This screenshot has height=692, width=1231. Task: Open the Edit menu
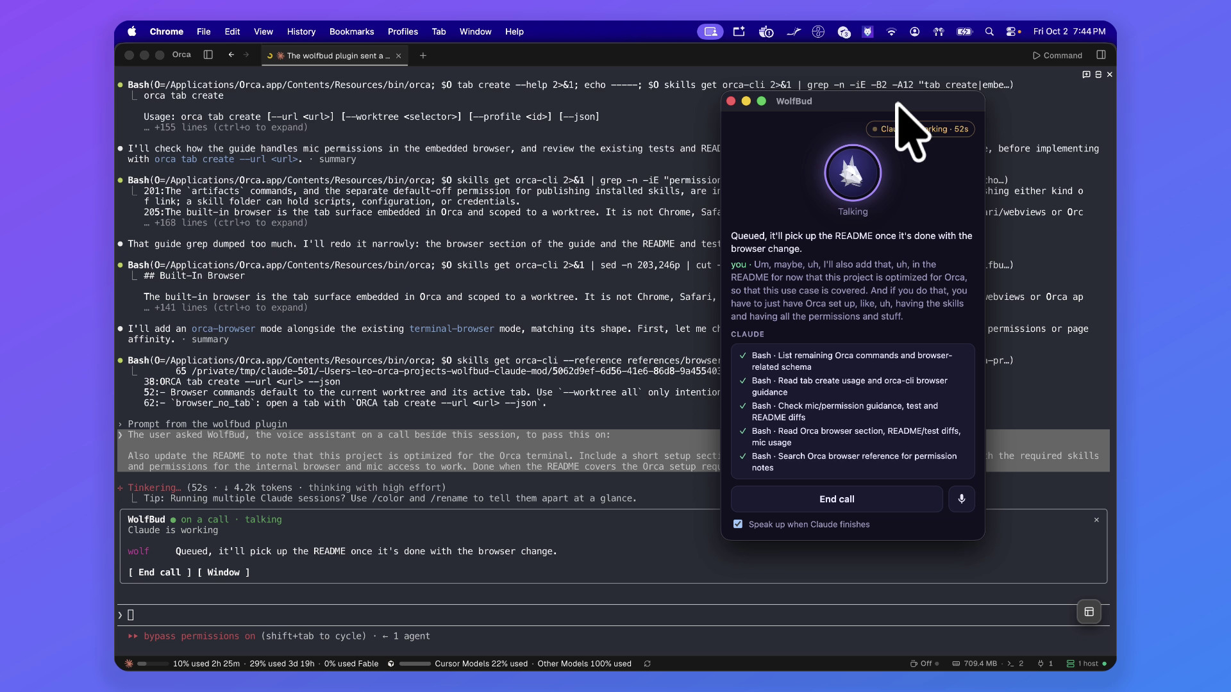tap(232, 31)
